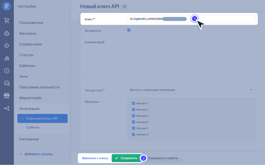Open the Тип доступа dropdown
Screen dimensions: 265x165
pyautogui.click(x=191, y=90)
